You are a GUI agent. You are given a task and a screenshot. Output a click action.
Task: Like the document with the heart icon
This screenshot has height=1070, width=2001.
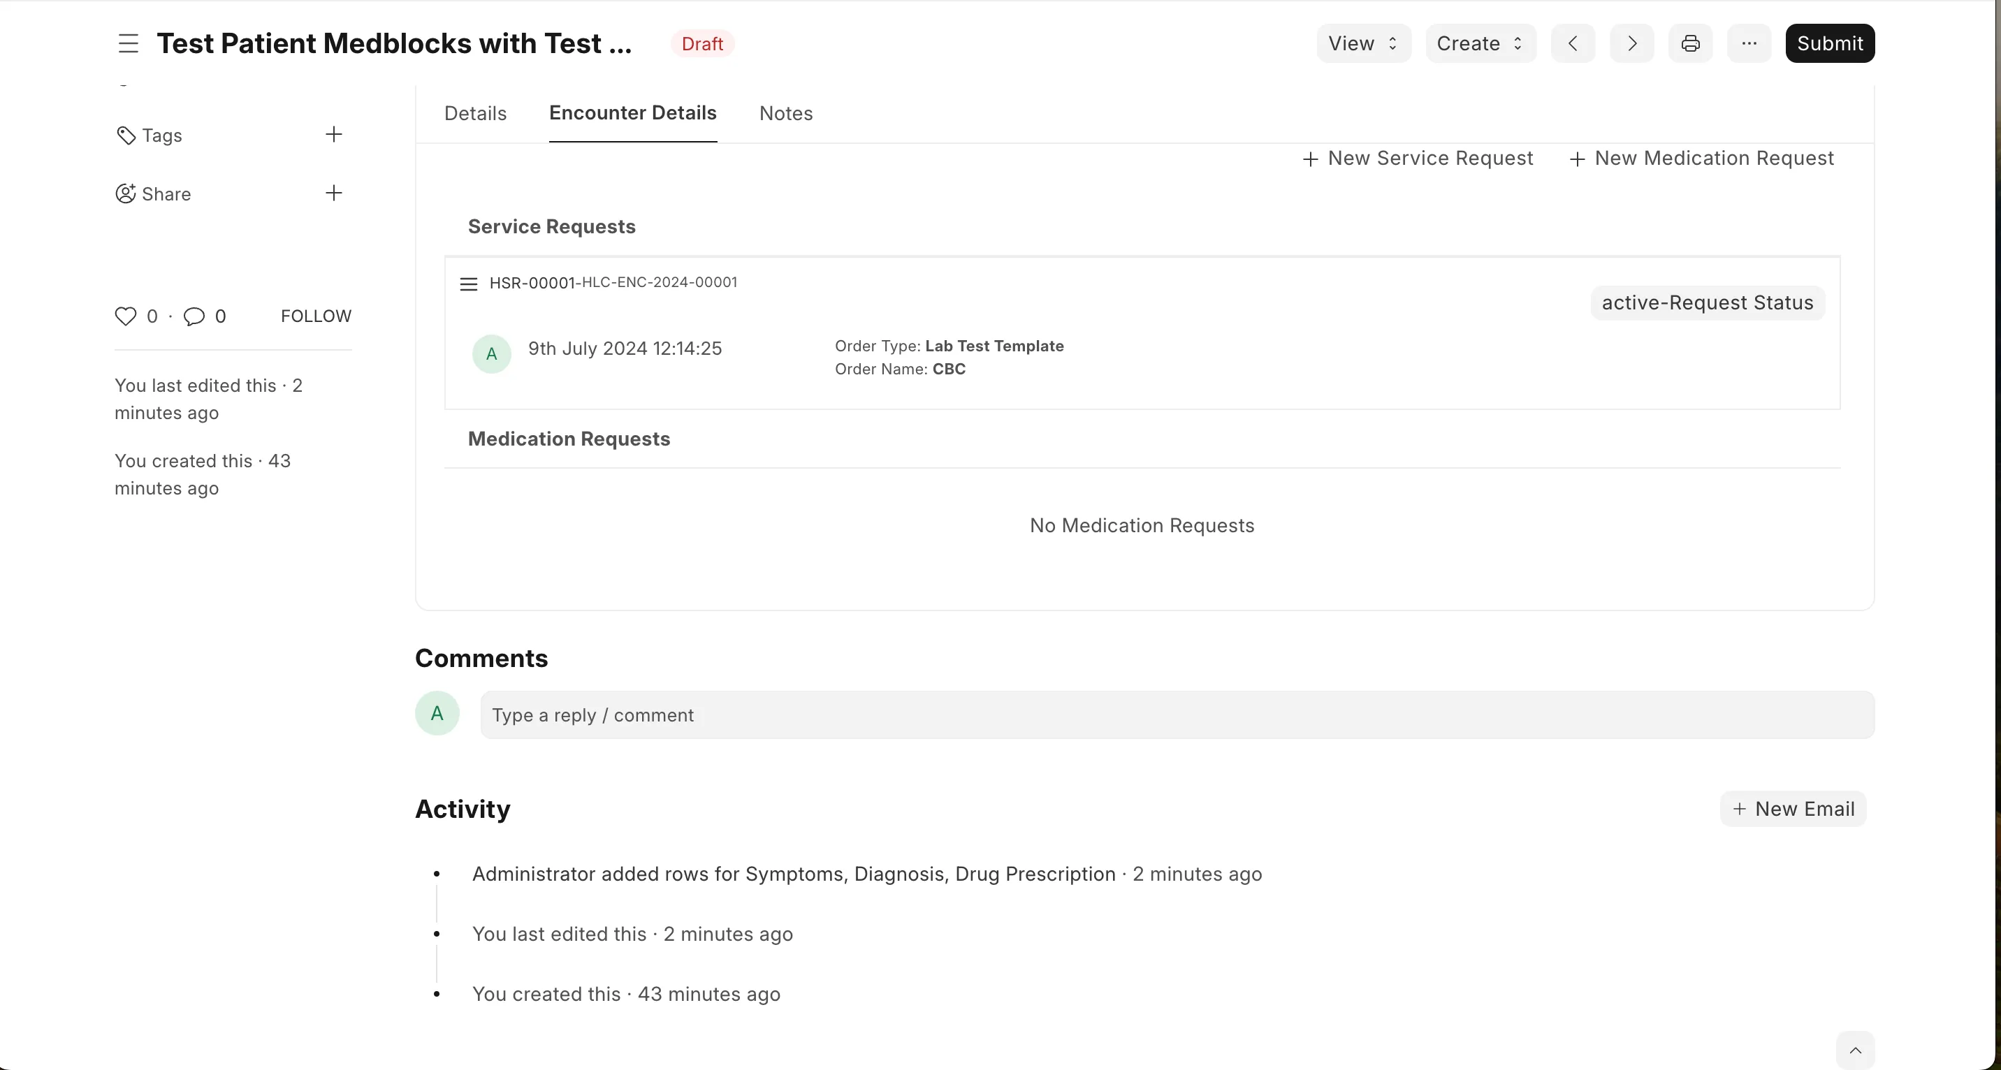click(126, 316)
